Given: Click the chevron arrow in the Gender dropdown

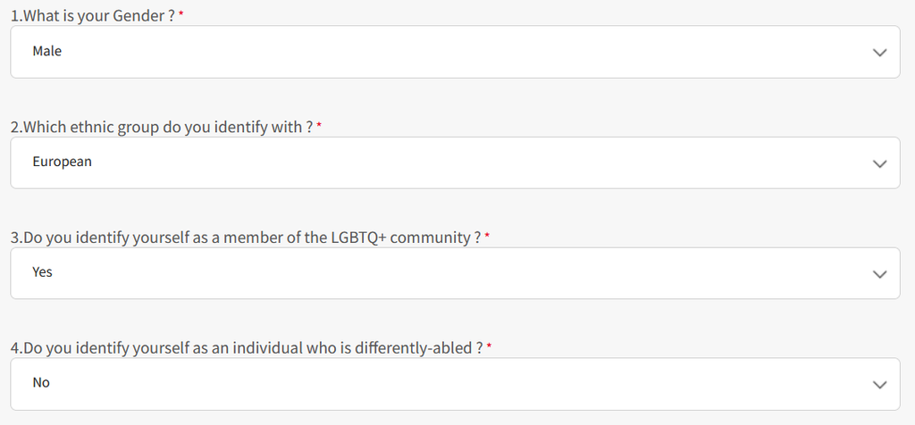Looking at the screenshot, I should coord(879,53).
